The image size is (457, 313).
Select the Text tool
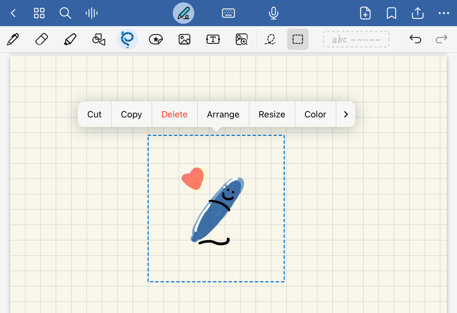tap(213, 39)
